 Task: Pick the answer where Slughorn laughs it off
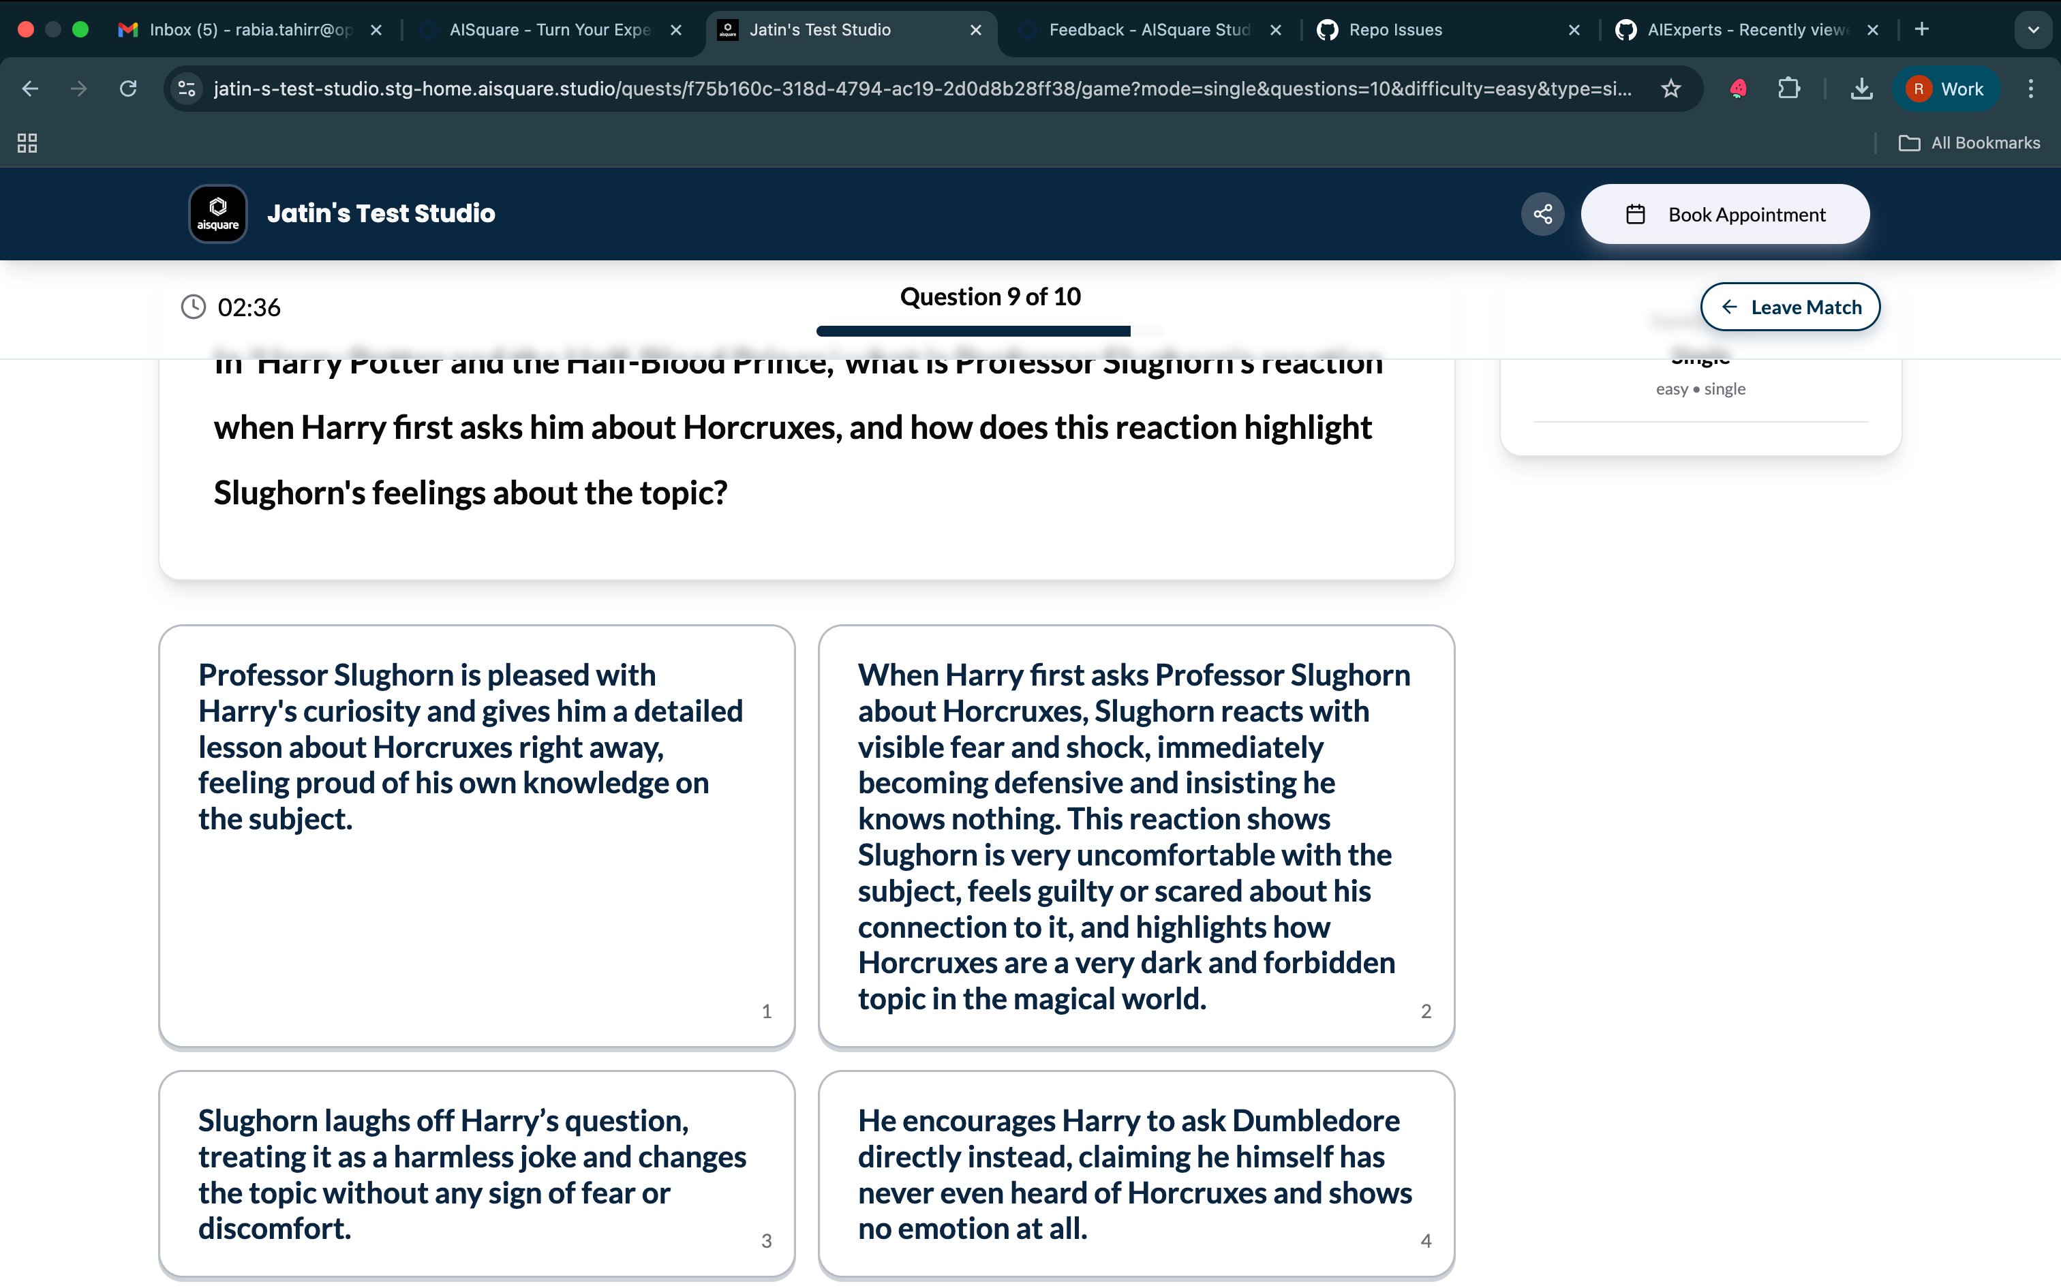pyautogui.click(x=477, y=1174)
